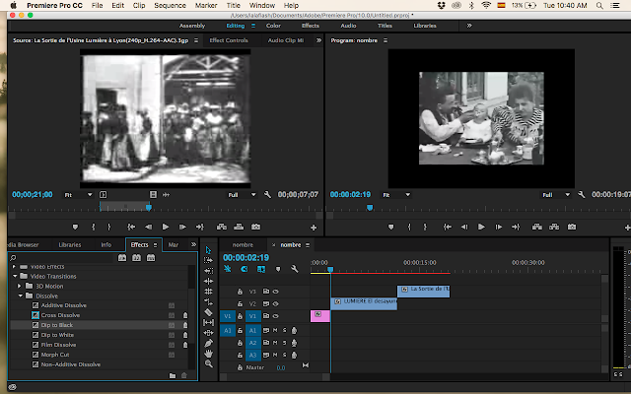Select the LUMIERE El desayuno clip

tap(364, 303)
